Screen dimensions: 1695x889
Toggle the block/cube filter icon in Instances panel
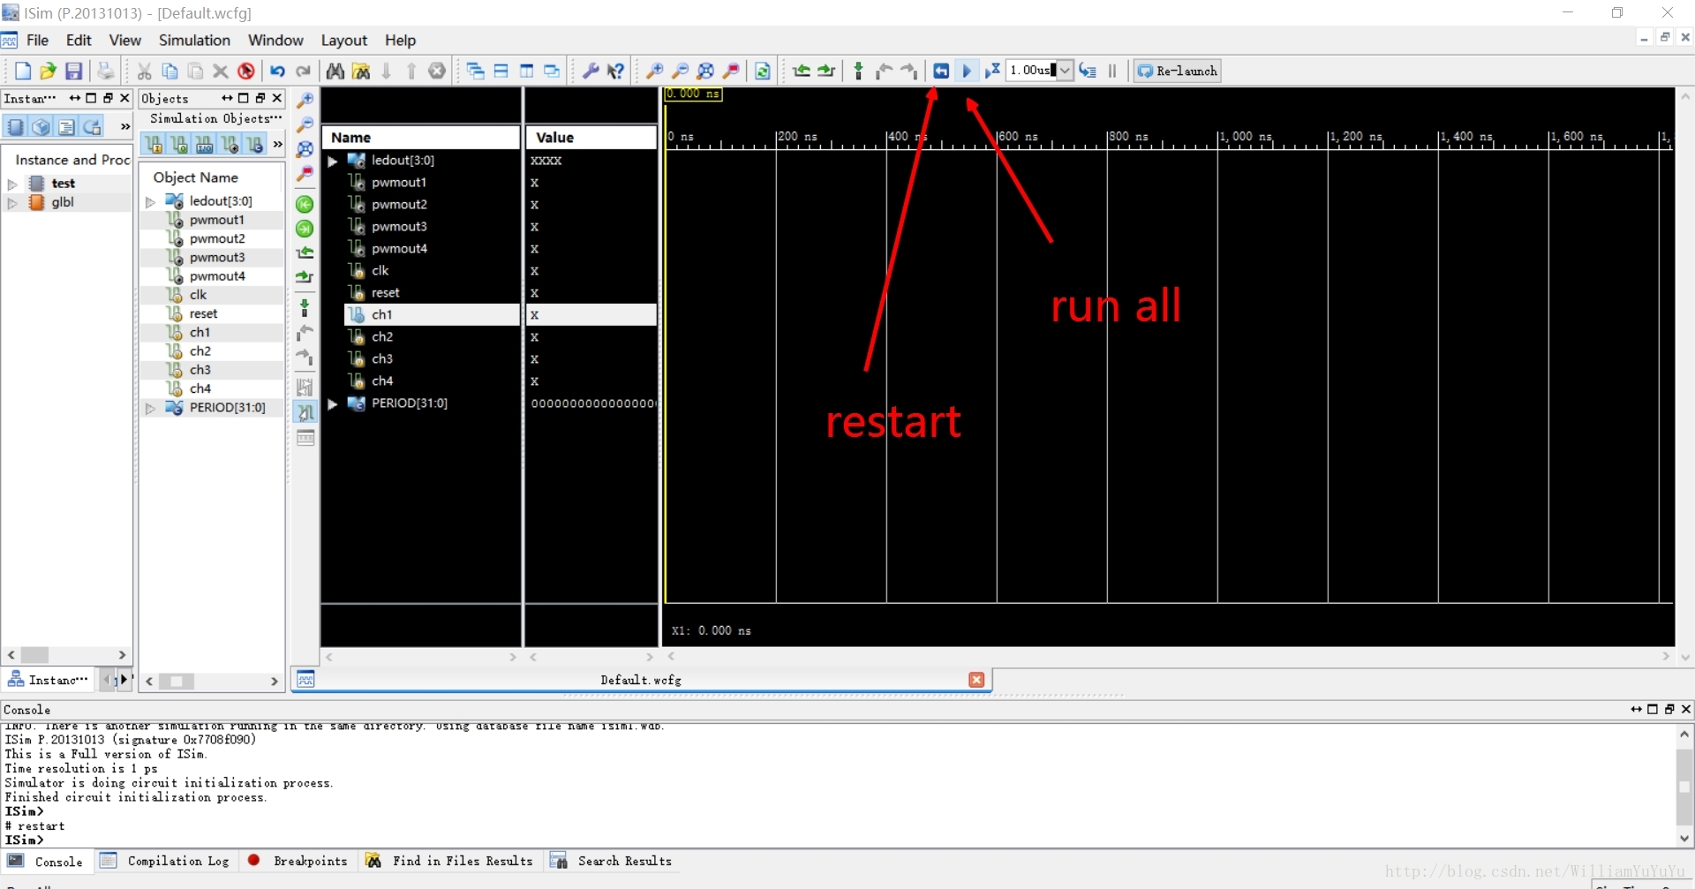[x=41, y=127]
